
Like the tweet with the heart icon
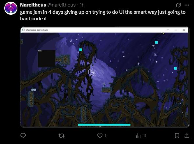(100, 135)
